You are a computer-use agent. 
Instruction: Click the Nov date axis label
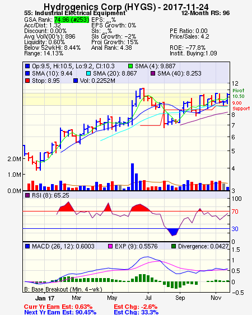(x=216, y=298)
